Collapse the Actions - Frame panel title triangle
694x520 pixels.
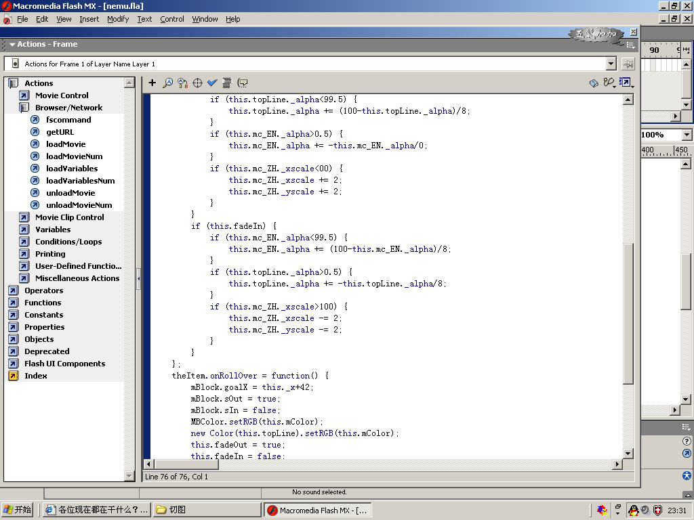(12, 44)
